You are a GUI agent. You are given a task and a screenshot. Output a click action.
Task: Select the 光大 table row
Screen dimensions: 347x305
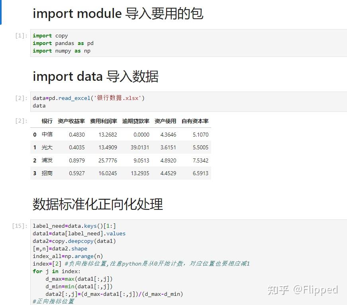coord(121,147)
